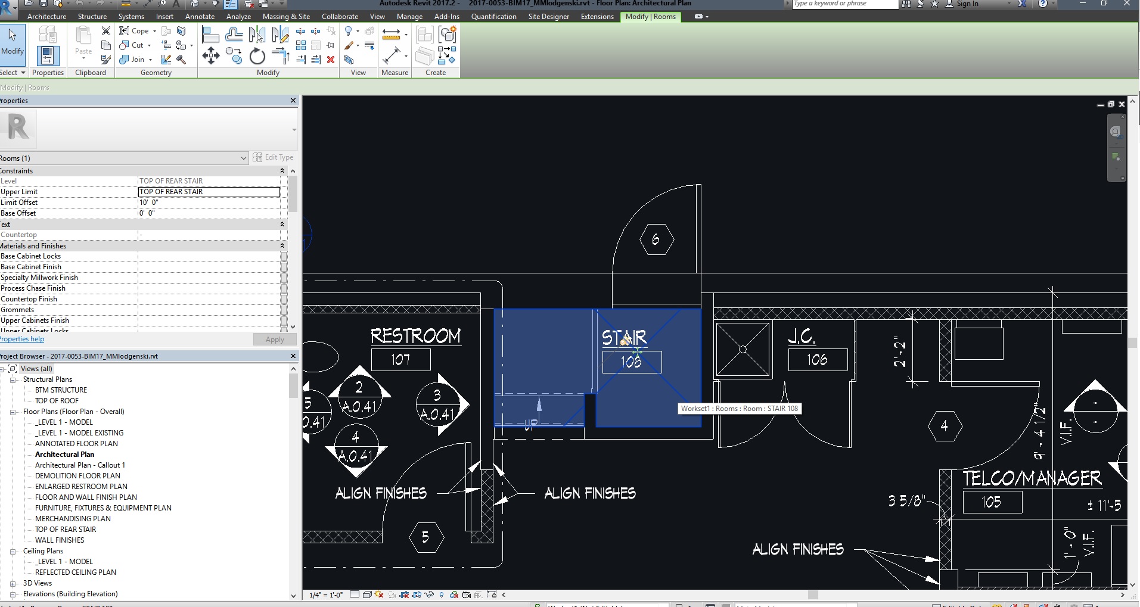The width and height of the screenshot is (1140, 607).
Task: Open the Massing & Site tab
Action: coord(286,17)
